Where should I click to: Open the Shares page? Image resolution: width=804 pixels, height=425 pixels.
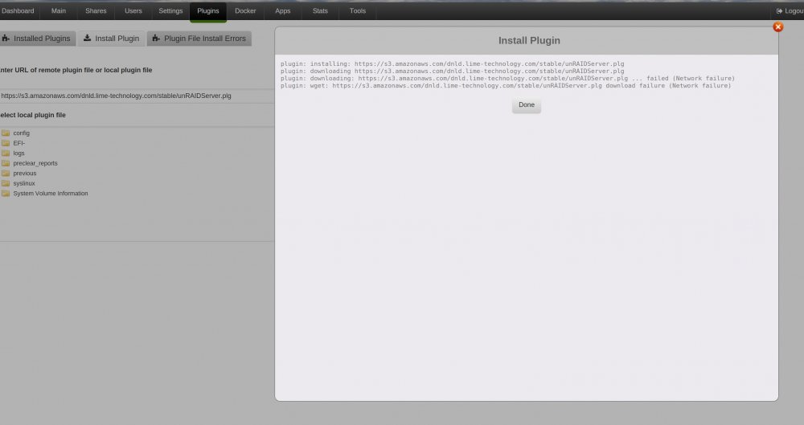pos(96,10)
